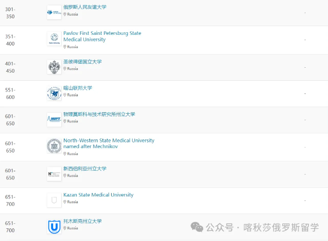Click the 喀山联邦大学 round crest logo
328x241 pixels.
(54, 93)
